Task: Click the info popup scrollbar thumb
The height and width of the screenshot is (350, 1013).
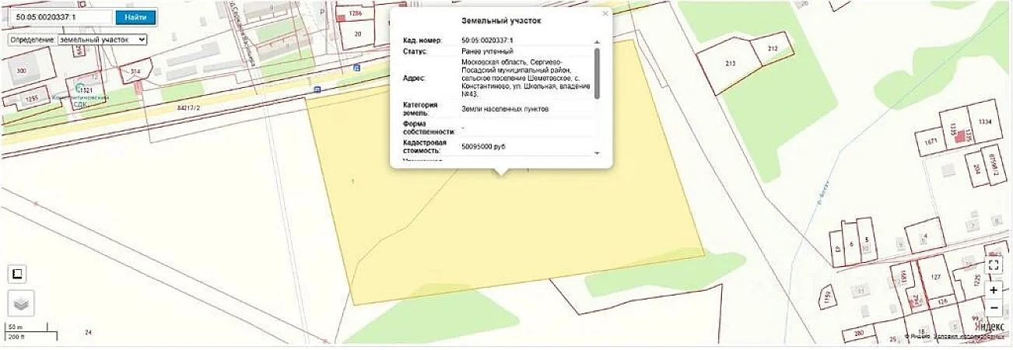Action: tap(597, 73)
